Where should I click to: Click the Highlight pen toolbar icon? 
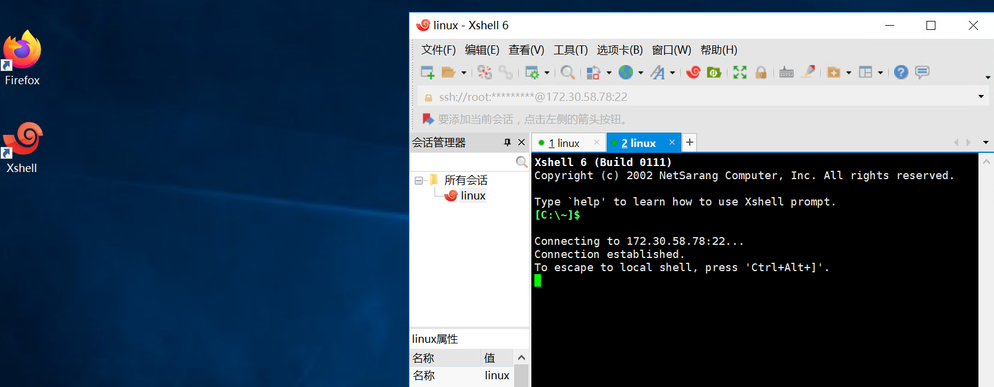808,72
